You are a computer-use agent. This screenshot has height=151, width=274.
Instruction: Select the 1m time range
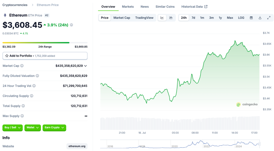pyautogui.click(x=202, y=18)
